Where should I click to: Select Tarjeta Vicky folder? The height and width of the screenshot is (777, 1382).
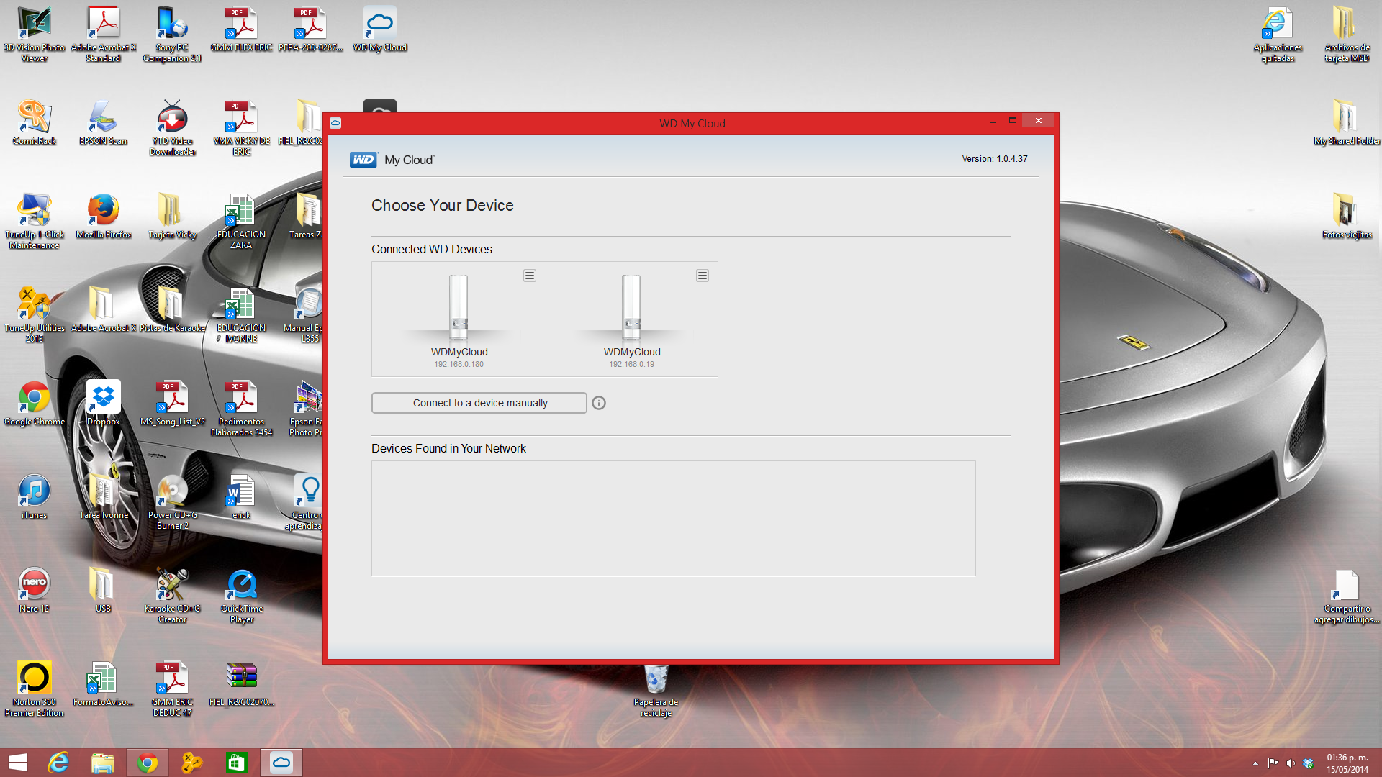click(172, 216)
